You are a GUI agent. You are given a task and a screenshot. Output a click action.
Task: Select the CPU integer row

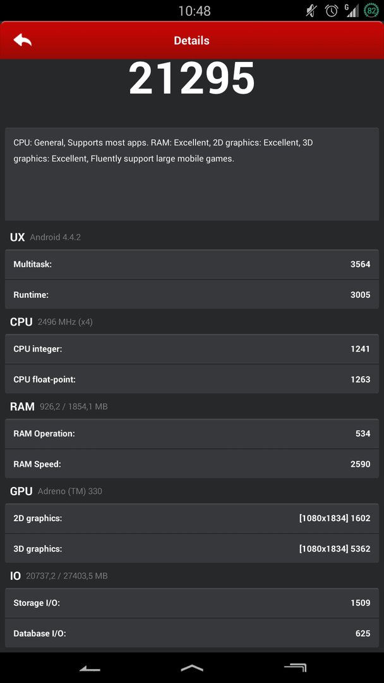coord(192,349)
